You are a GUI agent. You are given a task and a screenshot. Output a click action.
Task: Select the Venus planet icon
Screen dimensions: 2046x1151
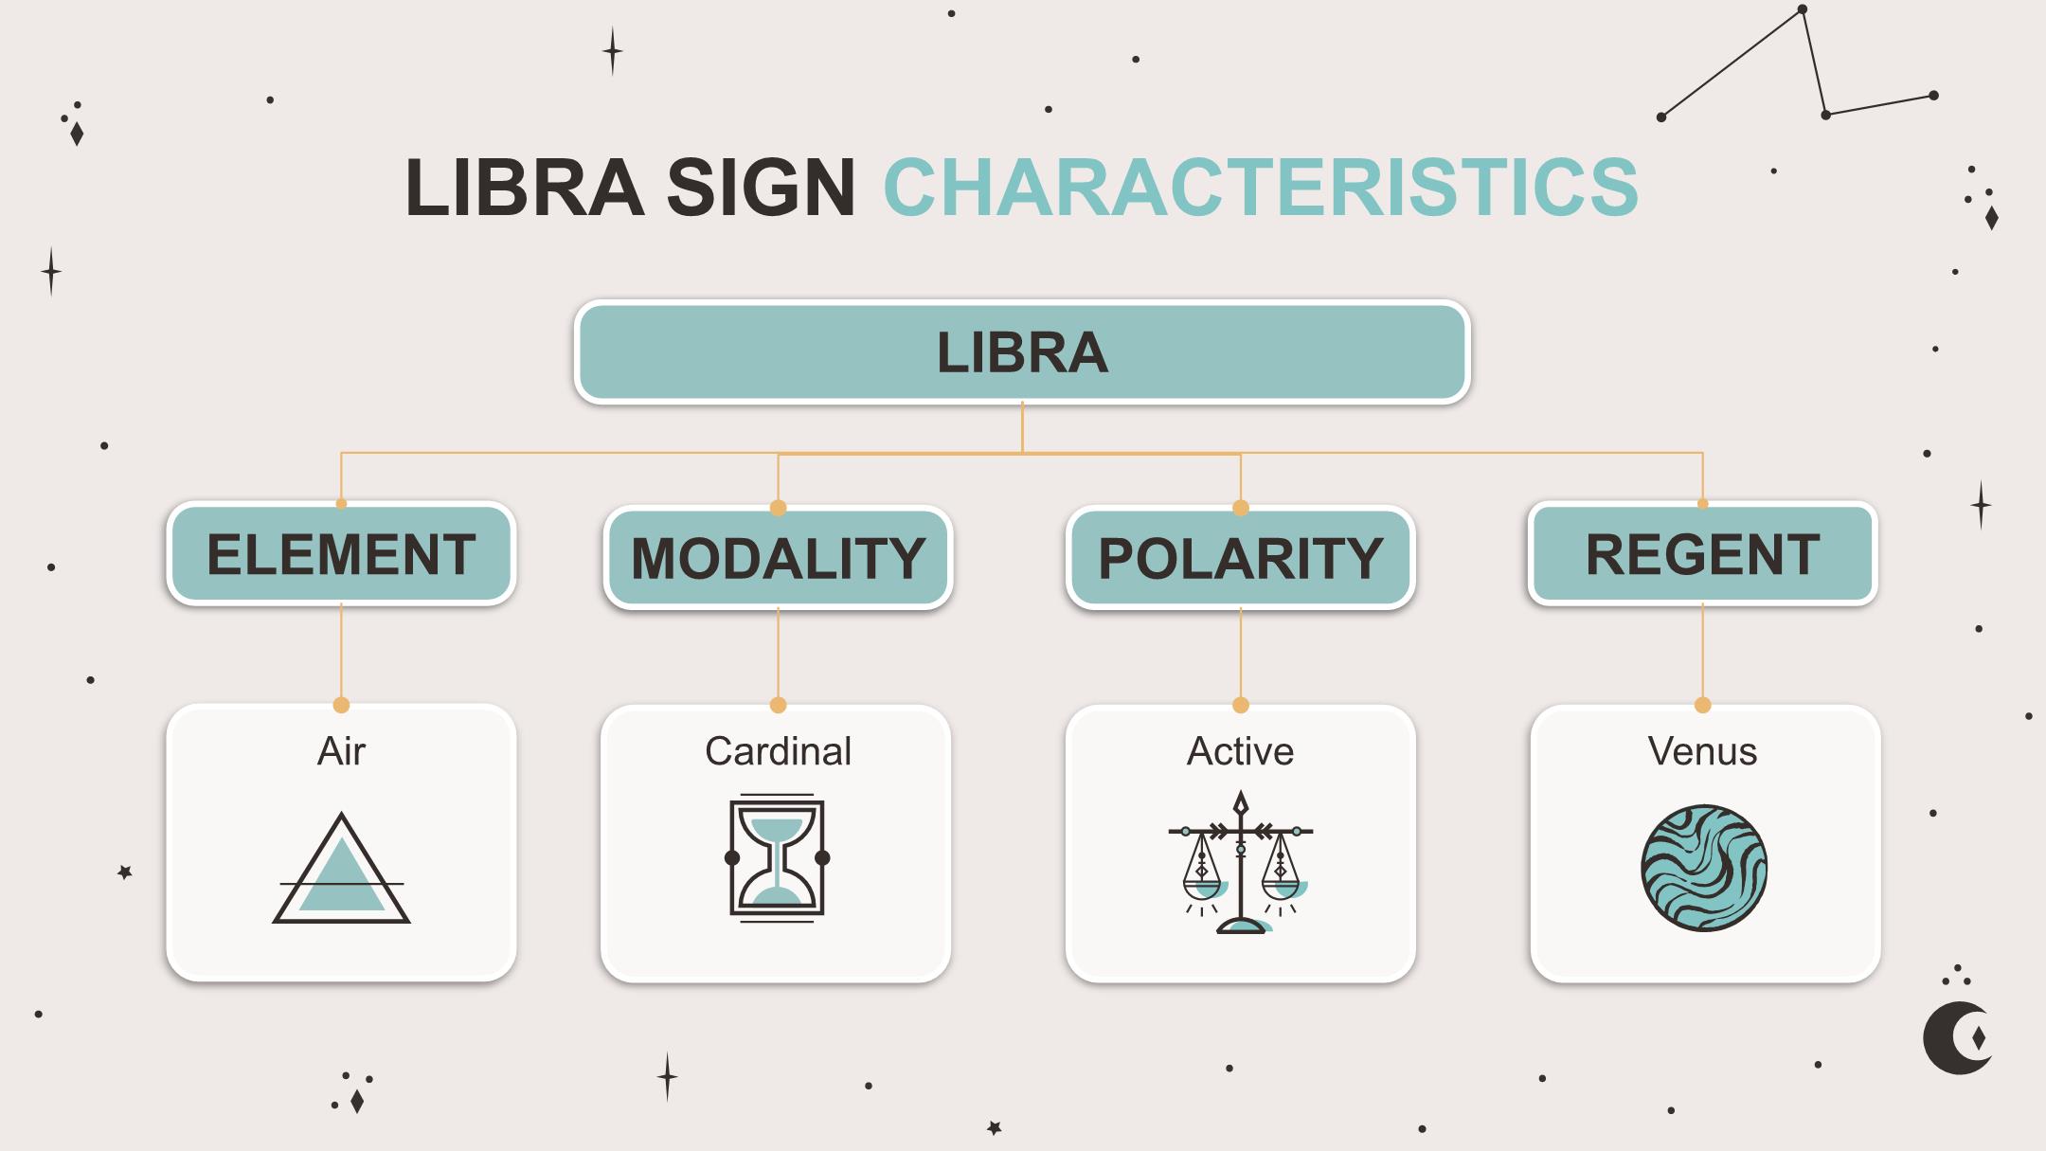[x=1704, y=868]
